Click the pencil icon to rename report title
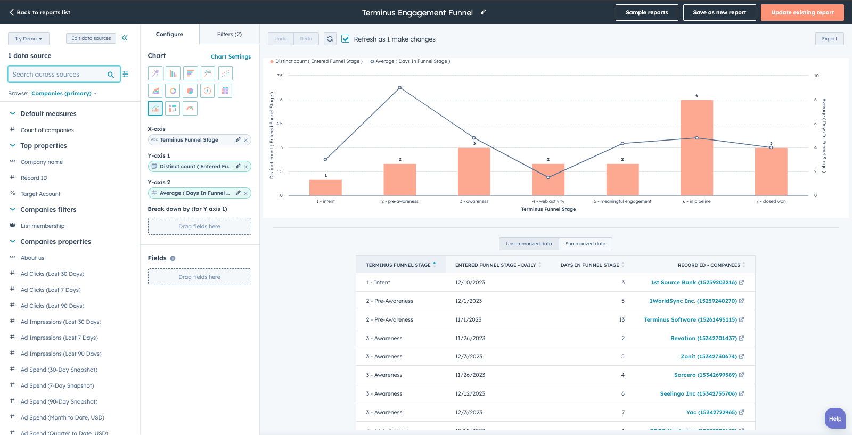This screenshot has height=435, width=852. [484, 12]
